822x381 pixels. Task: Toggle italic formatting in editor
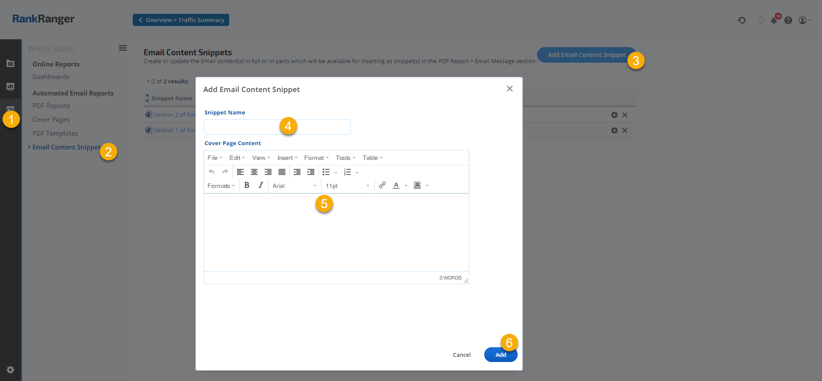pyautogui.click(x=261, y=185)
